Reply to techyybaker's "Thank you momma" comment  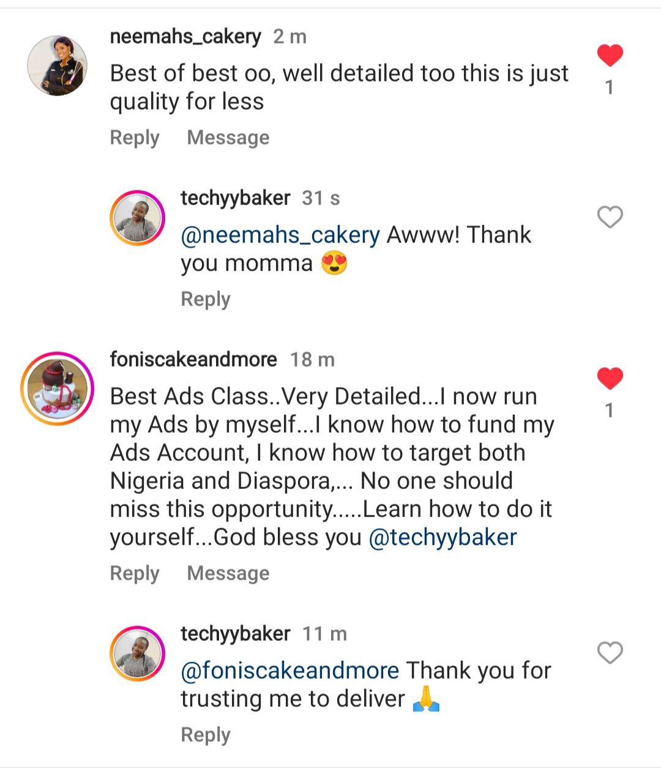point(205,299)
